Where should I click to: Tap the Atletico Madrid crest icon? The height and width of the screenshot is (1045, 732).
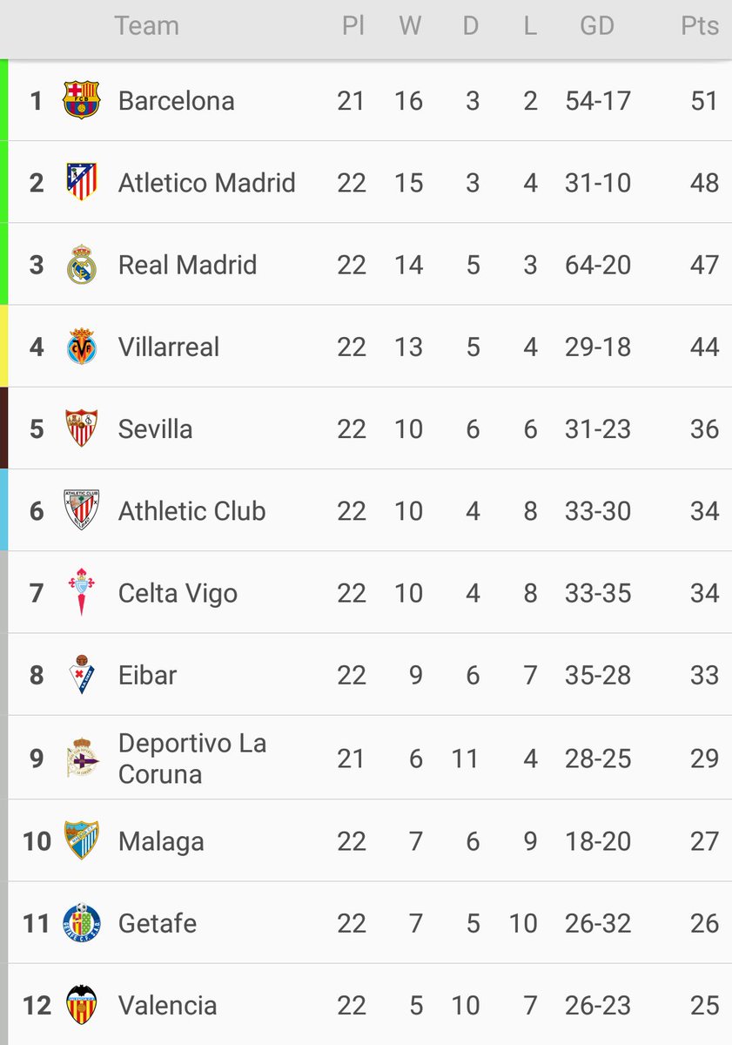tap(82, 182)
